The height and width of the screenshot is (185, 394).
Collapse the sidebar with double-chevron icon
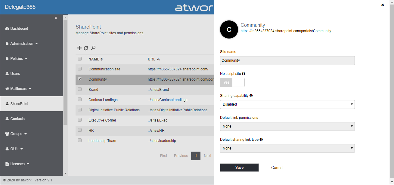point(56,18)
